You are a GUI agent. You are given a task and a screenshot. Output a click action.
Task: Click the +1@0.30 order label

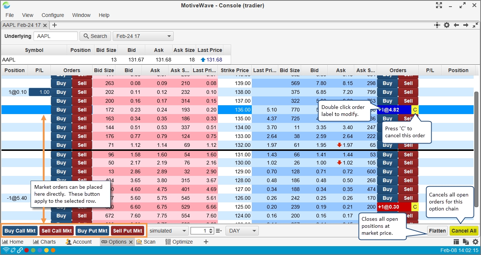pos(394,207)
